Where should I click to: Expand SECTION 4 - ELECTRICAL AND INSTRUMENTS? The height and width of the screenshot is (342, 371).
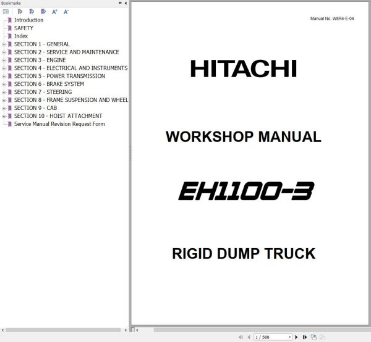tap(4, 69)
